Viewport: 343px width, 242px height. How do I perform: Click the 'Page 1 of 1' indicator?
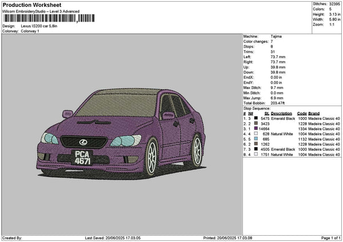click(x=331, y=238)
